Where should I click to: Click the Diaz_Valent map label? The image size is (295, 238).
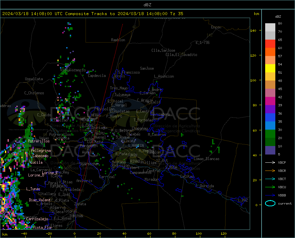pos(40,200)
